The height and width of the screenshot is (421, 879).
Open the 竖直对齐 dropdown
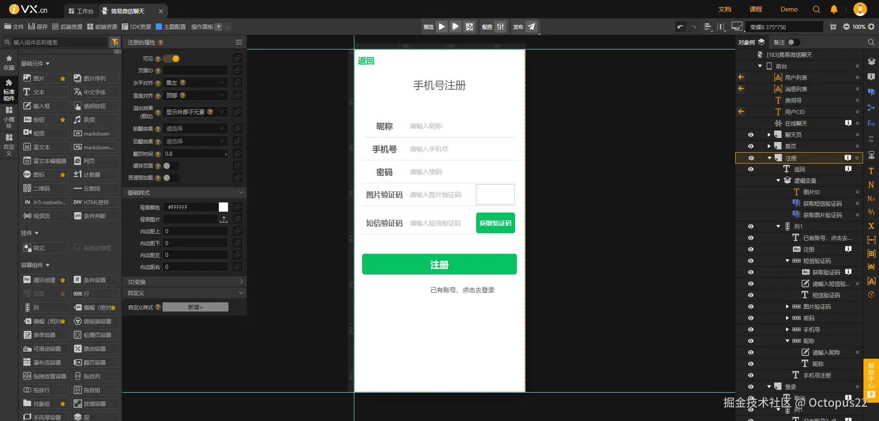click(195, 96)
